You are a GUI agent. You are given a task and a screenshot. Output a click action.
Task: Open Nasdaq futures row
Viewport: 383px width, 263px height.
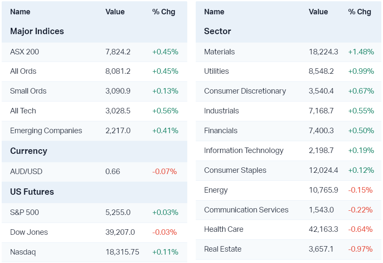coord(23,252)
